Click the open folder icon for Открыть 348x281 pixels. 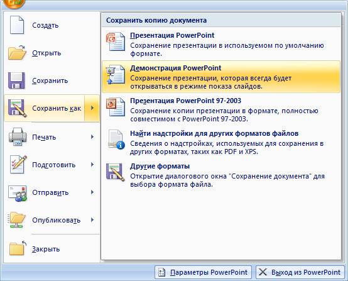[17, 53]
